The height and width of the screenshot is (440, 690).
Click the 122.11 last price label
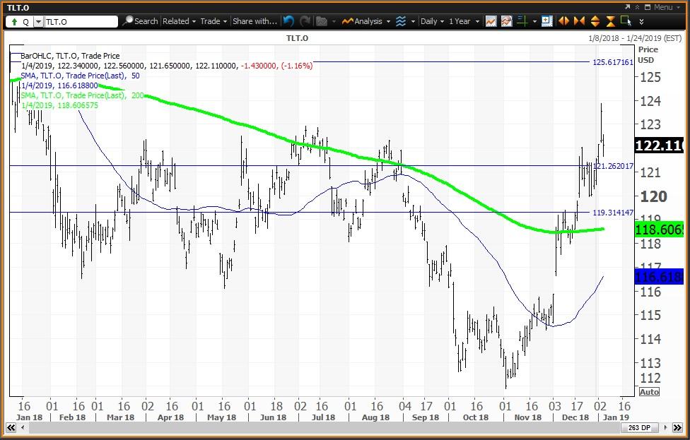click(659, 145)
